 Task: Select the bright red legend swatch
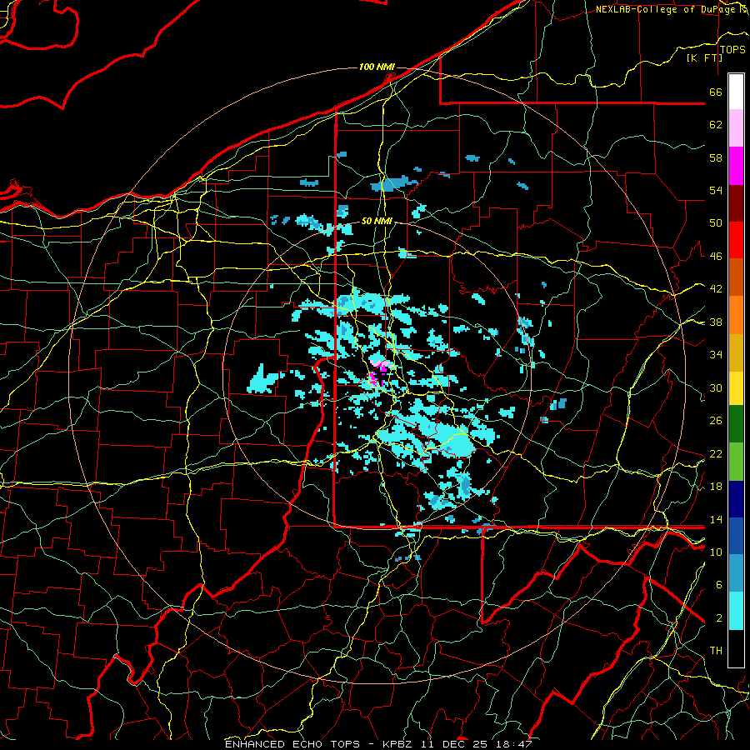736,240
